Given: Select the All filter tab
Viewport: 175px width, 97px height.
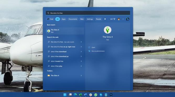Looking at the screenshot, I should 57,19.
